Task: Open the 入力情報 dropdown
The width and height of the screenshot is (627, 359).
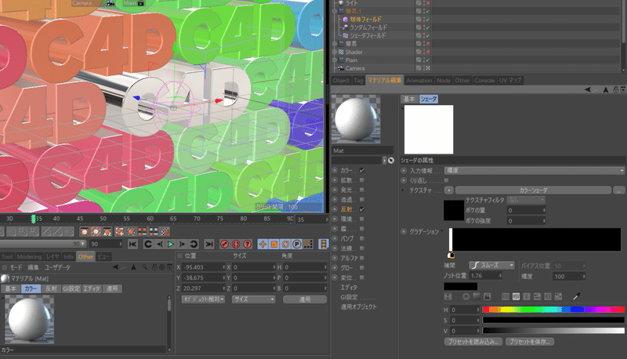Action: (x=535, y=170)
